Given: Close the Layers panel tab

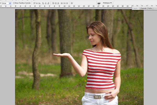Looking at the screenshot, I should [x=138, y=8].
